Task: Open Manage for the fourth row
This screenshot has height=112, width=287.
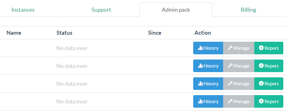Action: click(x=239, y=102)
